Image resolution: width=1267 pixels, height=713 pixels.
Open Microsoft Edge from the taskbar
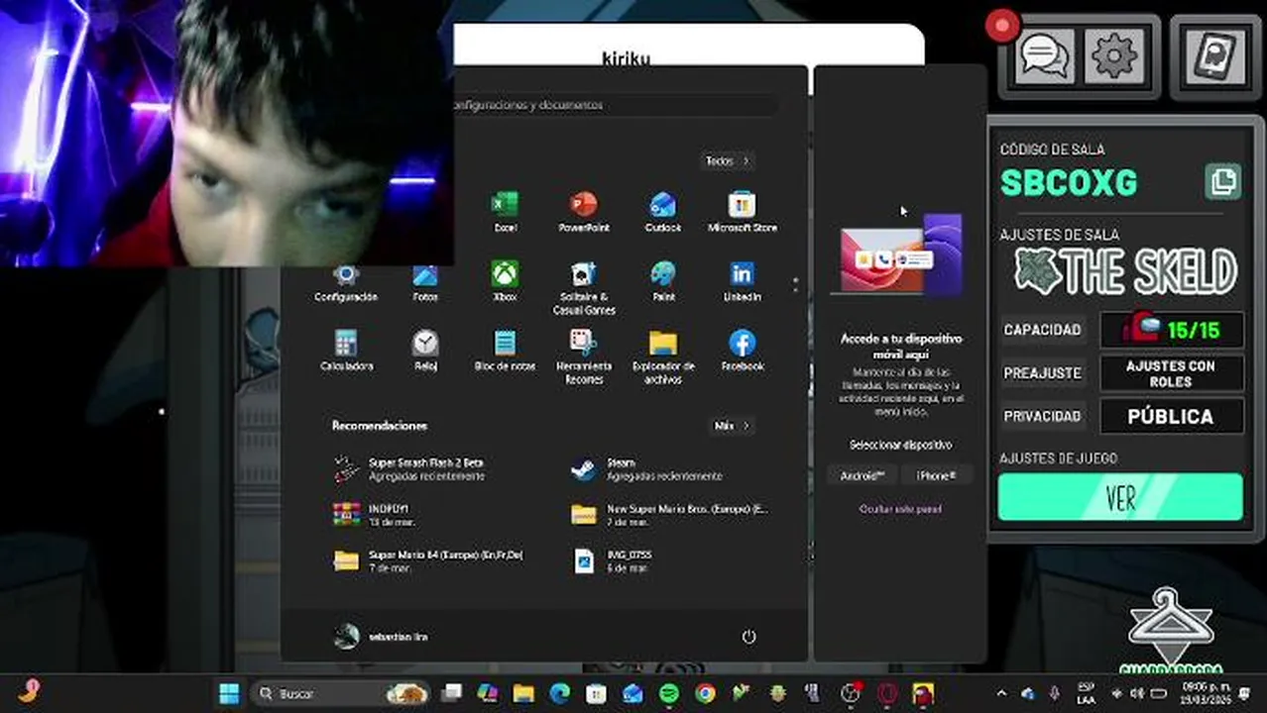click(x=560, y=693)
